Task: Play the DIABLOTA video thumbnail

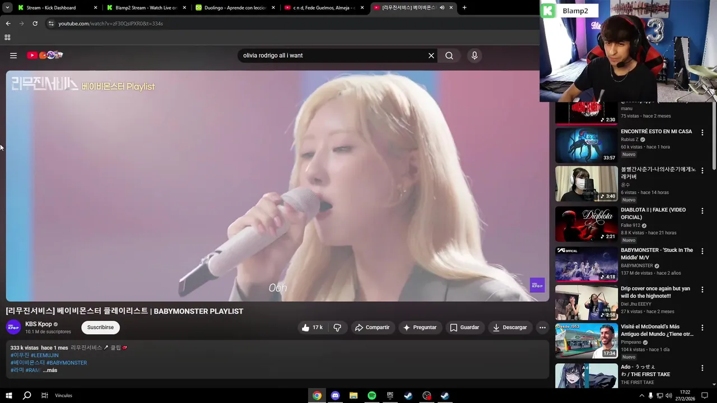Action: click(x=586, y=224)
